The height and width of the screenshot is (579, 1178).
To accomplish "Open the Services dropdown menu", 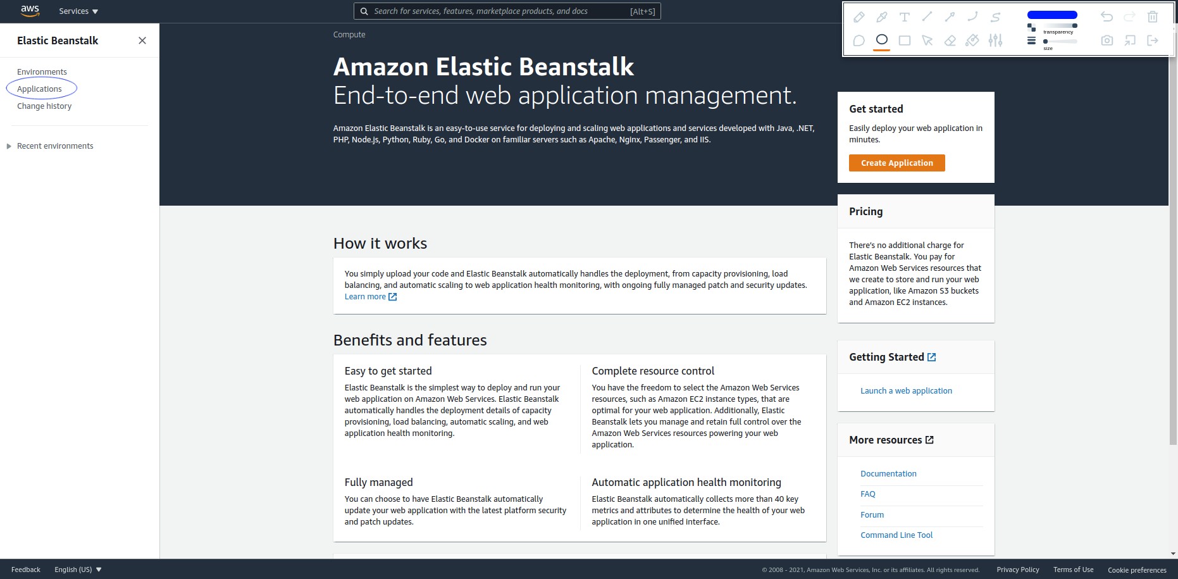I will [78, 11].
